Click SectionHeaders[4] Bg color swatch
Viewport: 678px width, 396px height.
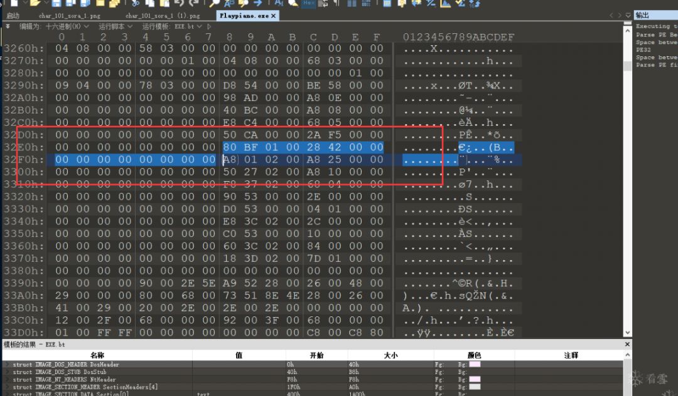point(475,387)
